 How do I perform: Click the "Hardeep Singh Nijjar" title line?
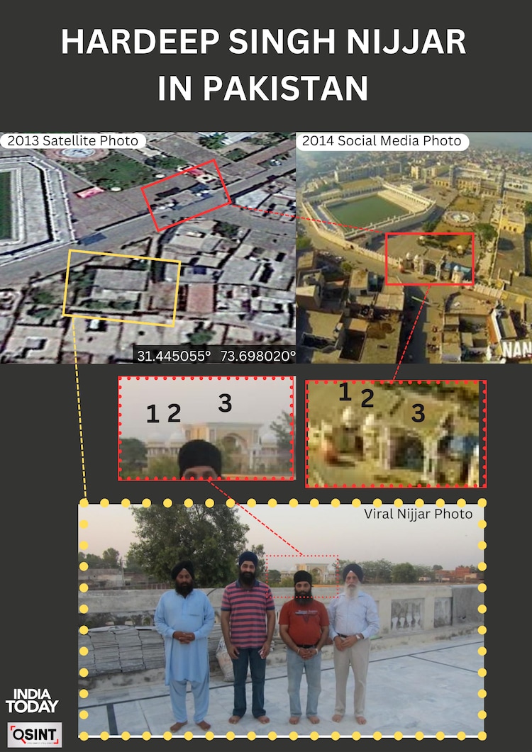click(x=264, y=43)
